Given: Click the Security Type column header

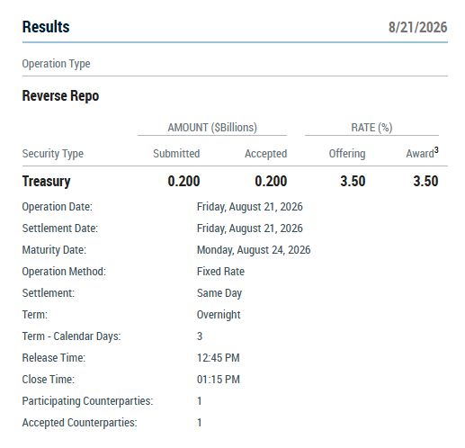Looking at the screenshot, I should point(53,154).
